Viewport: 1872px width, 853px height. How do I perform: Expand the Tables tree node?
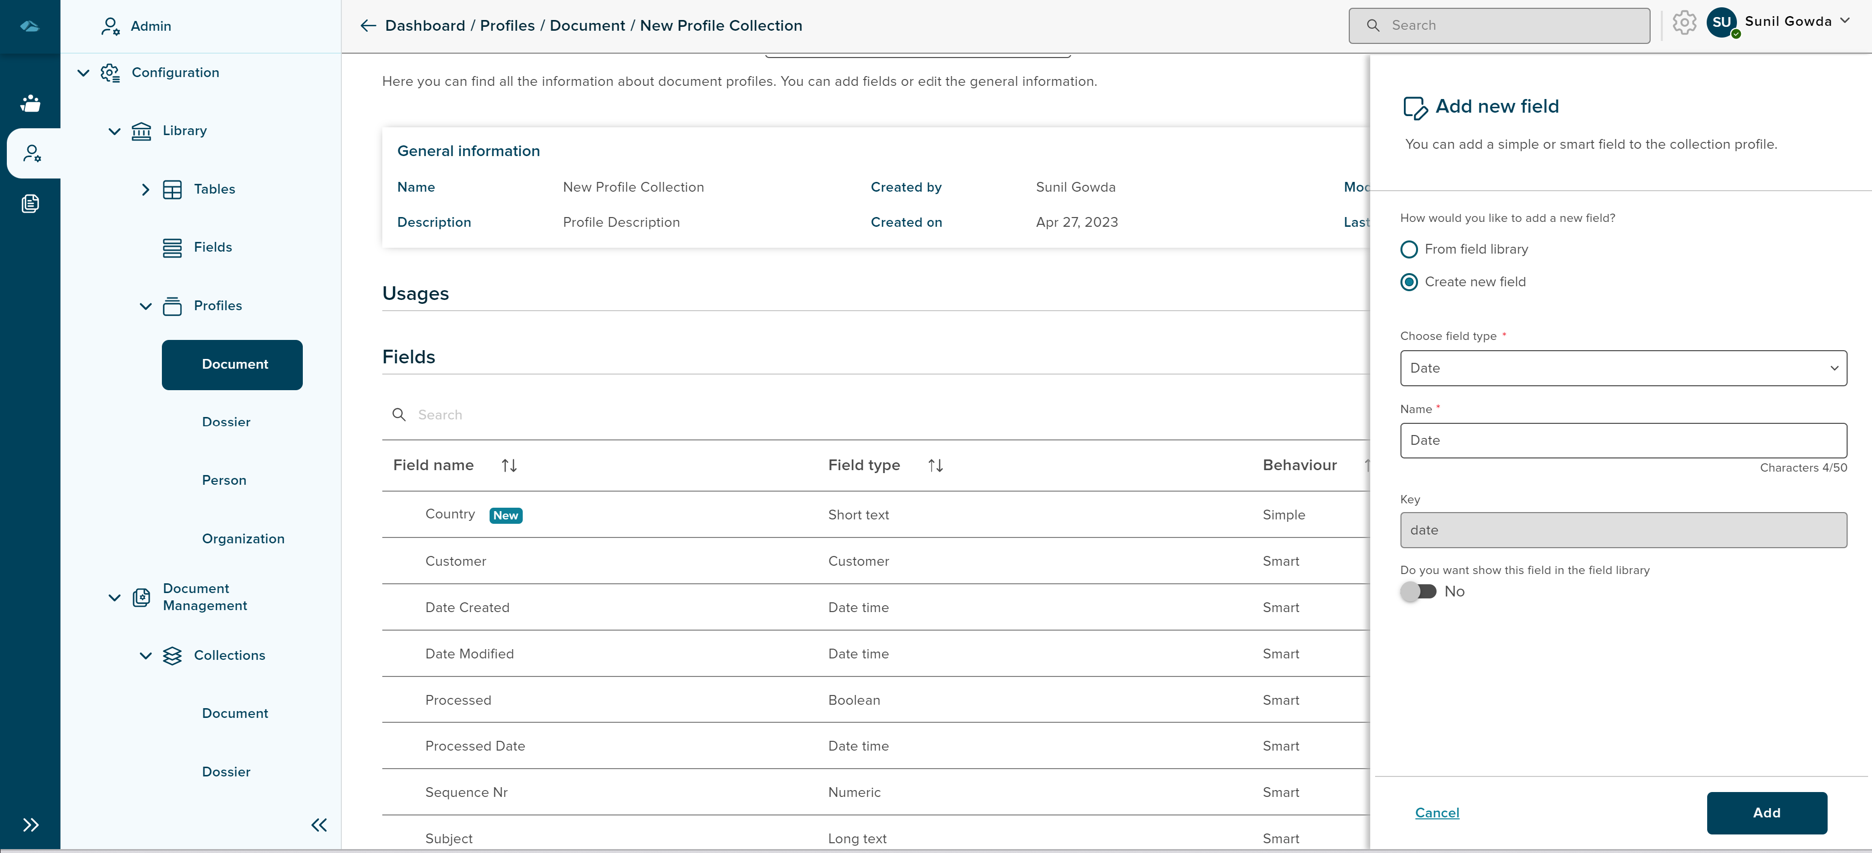click(145, 190)
